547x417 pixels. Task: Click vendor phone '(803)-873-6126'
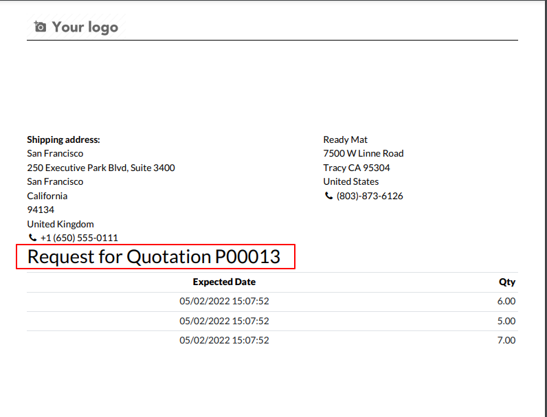370,196
